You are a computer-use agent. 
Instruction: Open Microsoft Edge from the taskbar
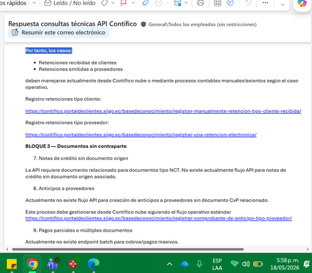(x=94, y=264)
